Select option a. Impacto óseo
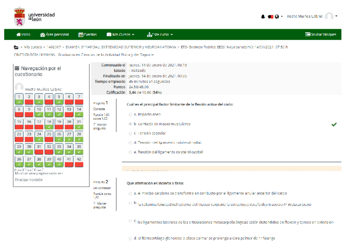Screen dimensions: 354x250 [x=130, y=114]
